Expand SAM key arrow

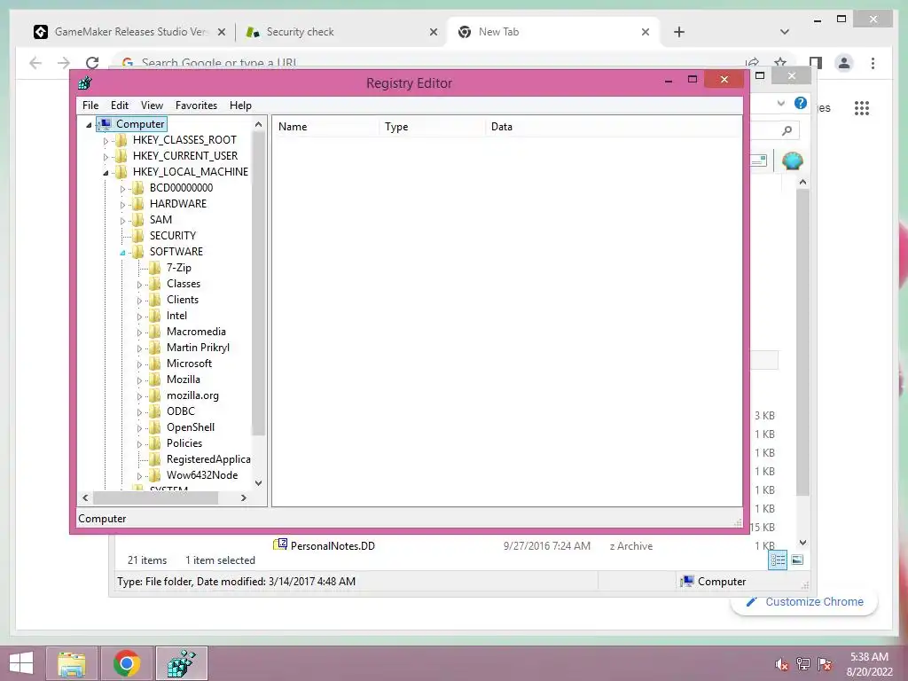pyautogui.click(x=122, y=221)
